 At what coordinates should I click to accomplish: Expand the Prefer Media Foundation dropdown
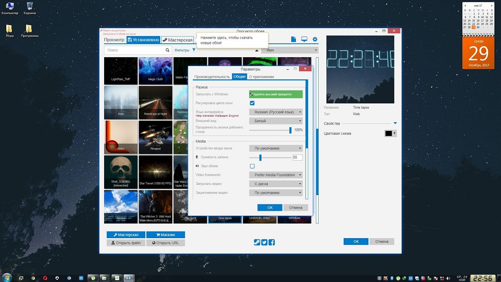click(276, 175)
